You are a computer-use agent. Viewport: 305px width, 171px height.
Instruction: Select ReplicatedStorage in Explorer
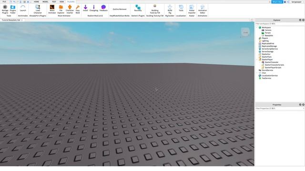[x=269, y=47]
